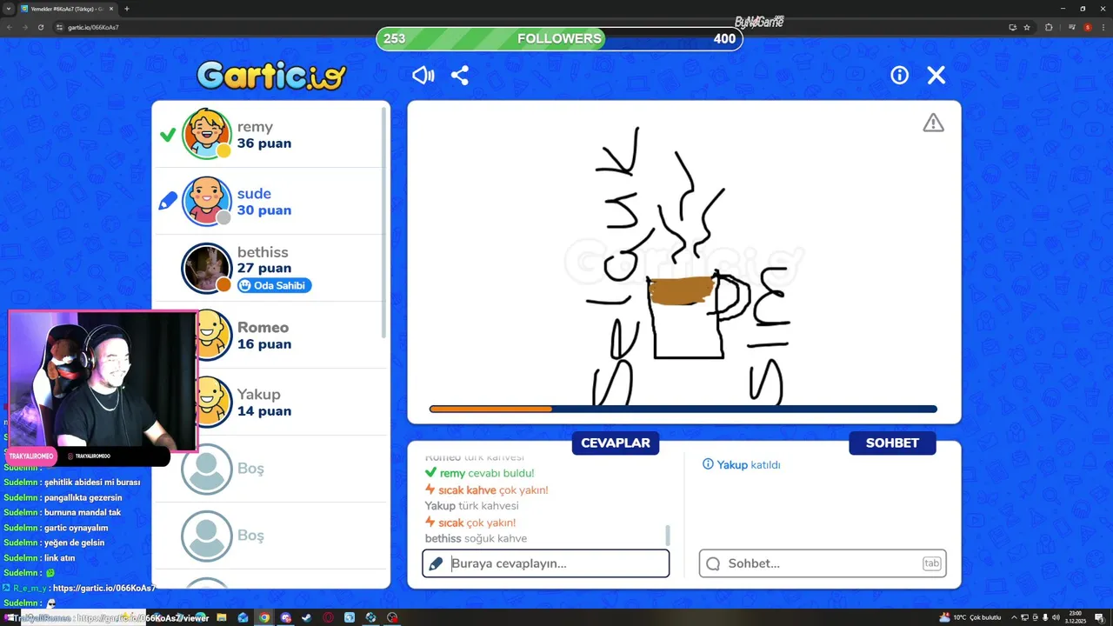Close the Yemekler Gartic browser tab

pyautogui.click(x=111, y=9)
